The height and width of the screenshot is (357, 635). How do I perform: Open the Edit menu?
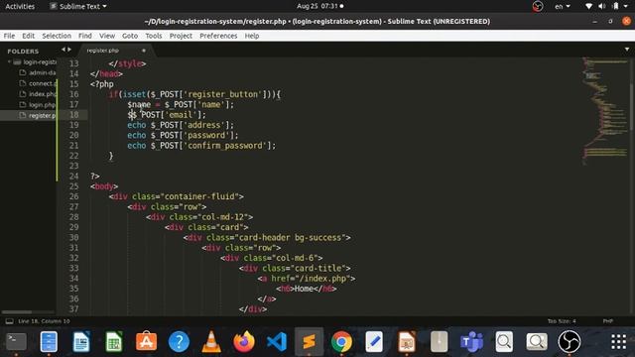click(28, 36)
